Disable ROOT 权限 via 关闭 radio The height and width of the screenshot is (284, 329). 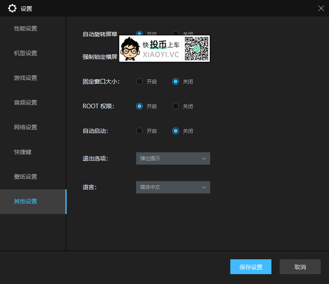(x=176, y=106)
